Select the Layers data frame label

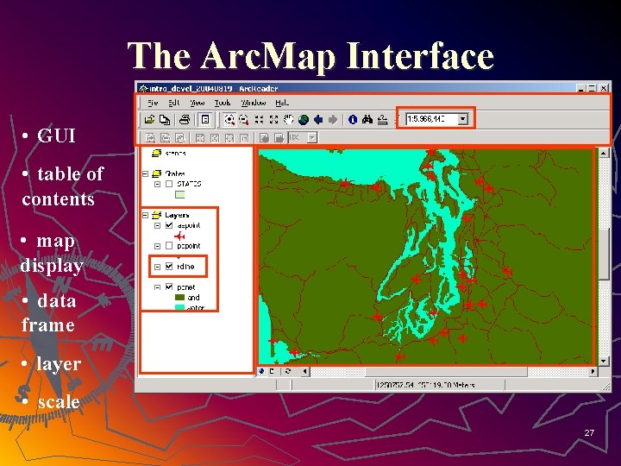coord(177,215)
